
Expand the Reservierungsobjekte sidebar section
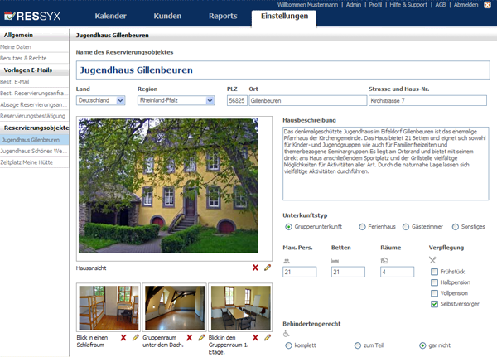click(x=35, y=128)
